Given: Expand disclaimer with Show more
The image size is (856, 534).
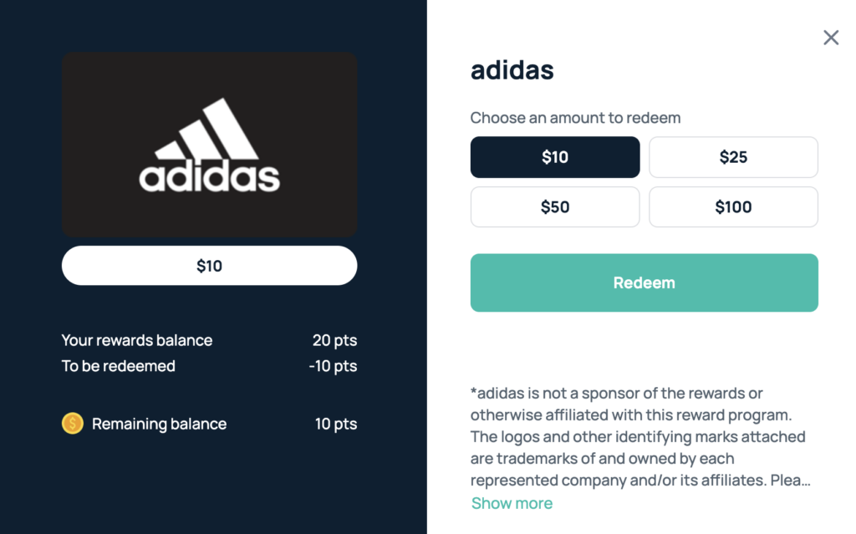Looking at the screenshot, I should [512, 503].
